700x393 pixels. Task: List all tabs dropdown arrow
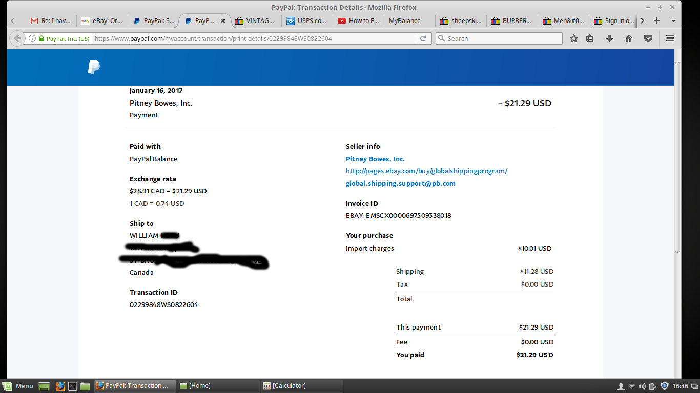(673, 21)
